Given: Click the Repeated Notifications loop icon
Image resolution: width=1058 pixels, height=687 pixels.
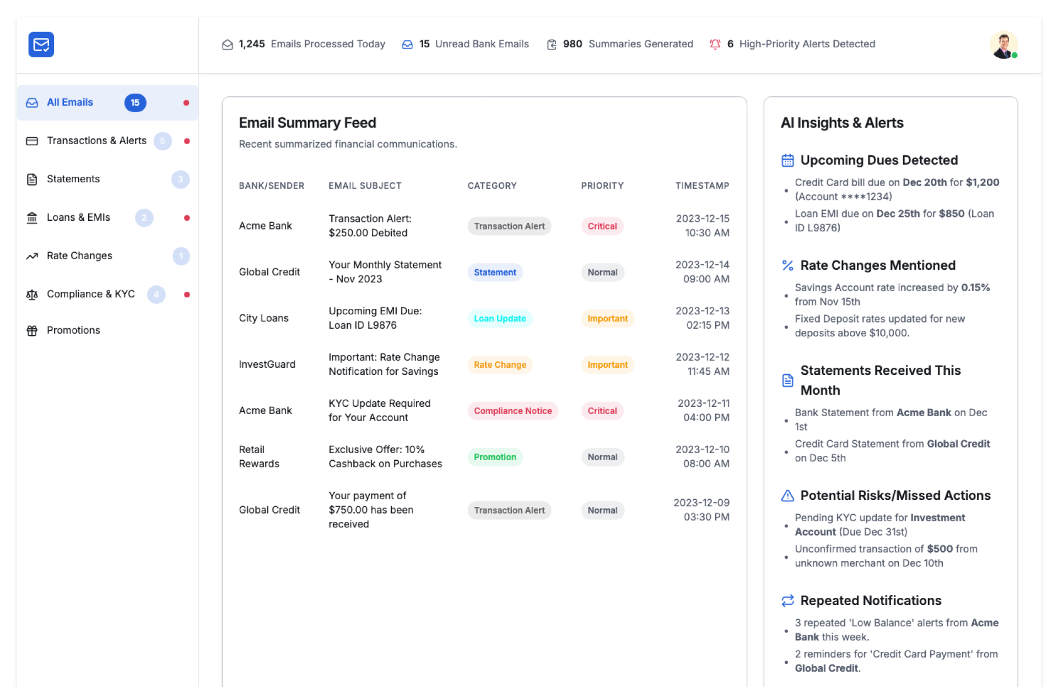Looking at the screenshot, I should pyautogui.click(x=787, y=601).
